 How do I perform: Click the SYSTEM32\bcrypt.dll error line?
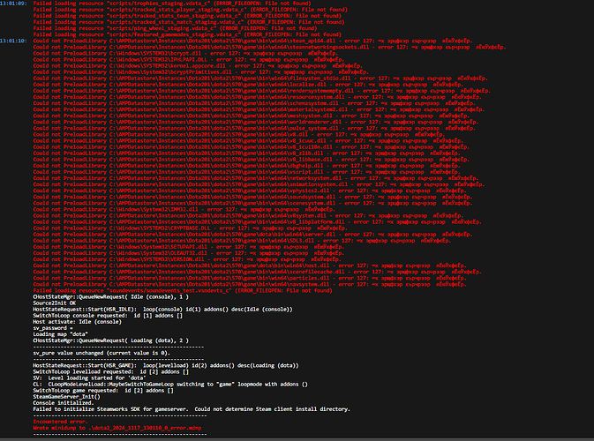point(185,54)
